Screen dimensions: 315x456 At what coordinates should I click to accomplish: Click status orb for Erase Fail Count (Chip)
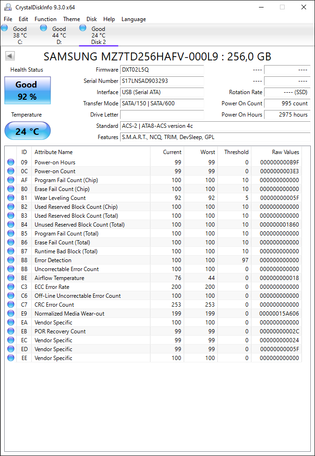[11, 189]
